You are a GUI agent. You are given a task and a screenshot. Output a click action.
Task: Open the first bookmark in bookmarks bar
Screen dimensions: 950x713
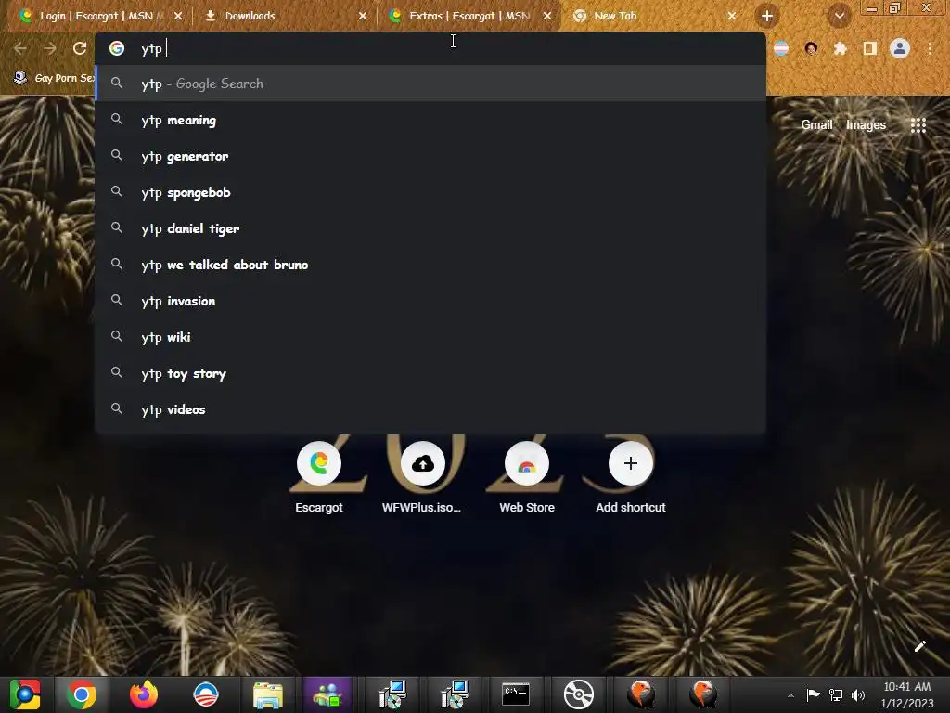click(53, 78)
